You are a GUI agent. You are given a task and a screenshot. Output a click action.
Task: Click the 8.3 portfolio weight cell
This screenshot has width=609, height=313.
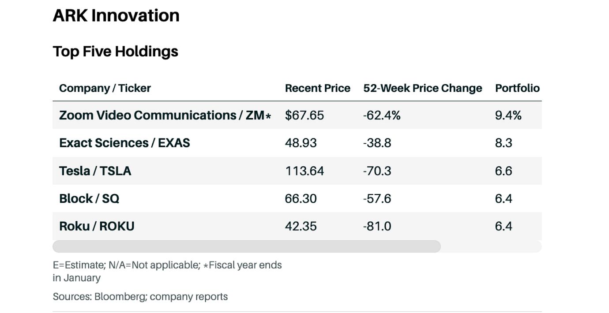coord(504,143)
